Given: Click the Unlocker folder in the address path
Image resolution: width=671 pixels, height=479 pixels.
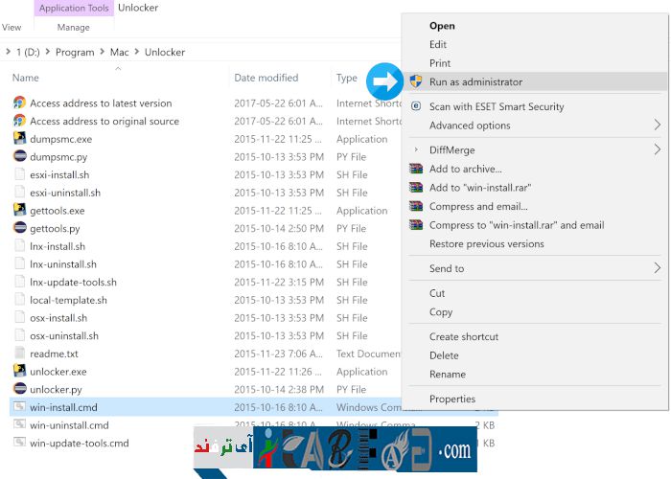Looking at the screenshot, I should click(164, 52).
